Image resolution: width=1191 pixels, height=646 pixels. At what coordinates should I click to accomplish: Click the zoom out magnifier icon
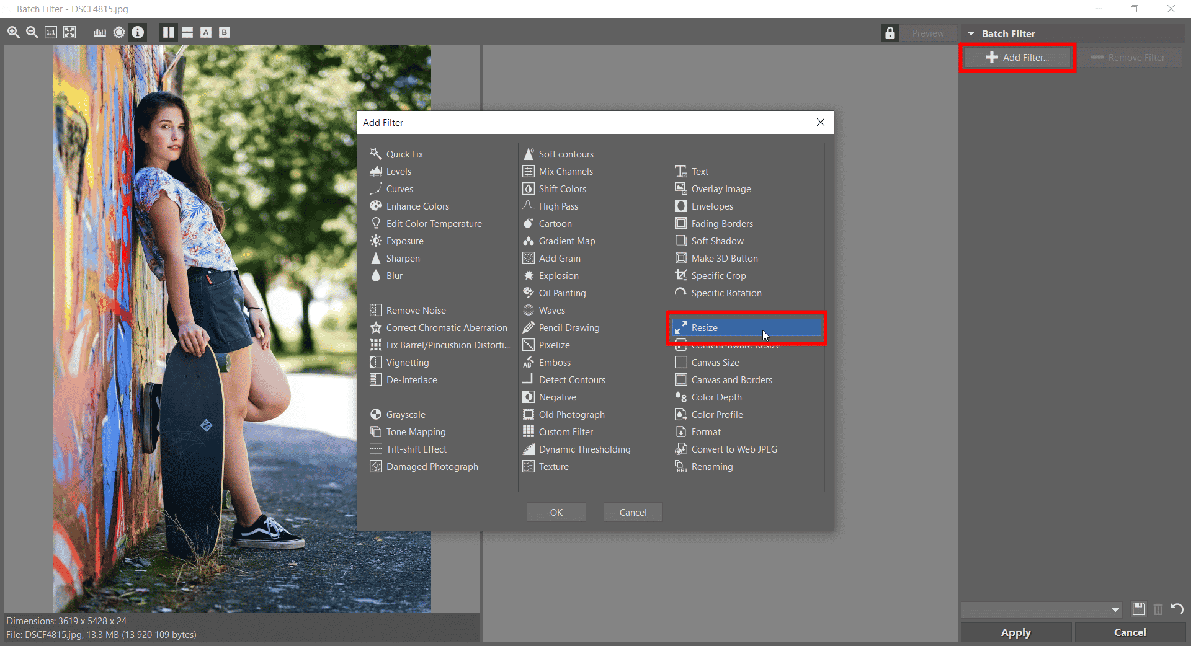coord(32,32)
